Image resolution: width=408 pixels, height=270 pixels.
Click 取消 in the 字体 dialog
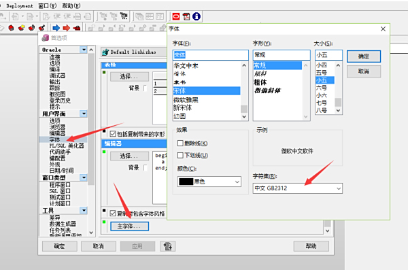tap(364, 71)
